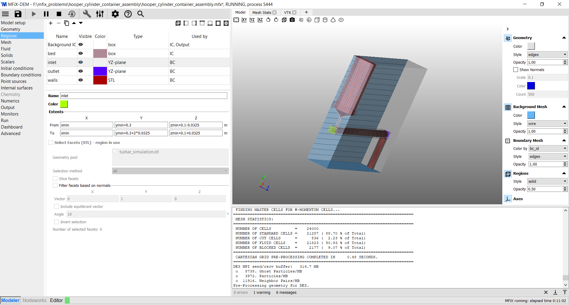569x305 pixels.
Task: Pause the running simulation
Action: (46, 14)
